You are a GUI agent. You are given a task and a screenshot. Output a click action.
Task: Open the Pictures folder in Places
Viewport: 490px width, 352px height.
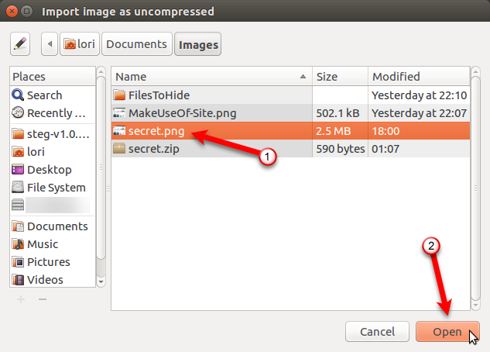(48, 262)
